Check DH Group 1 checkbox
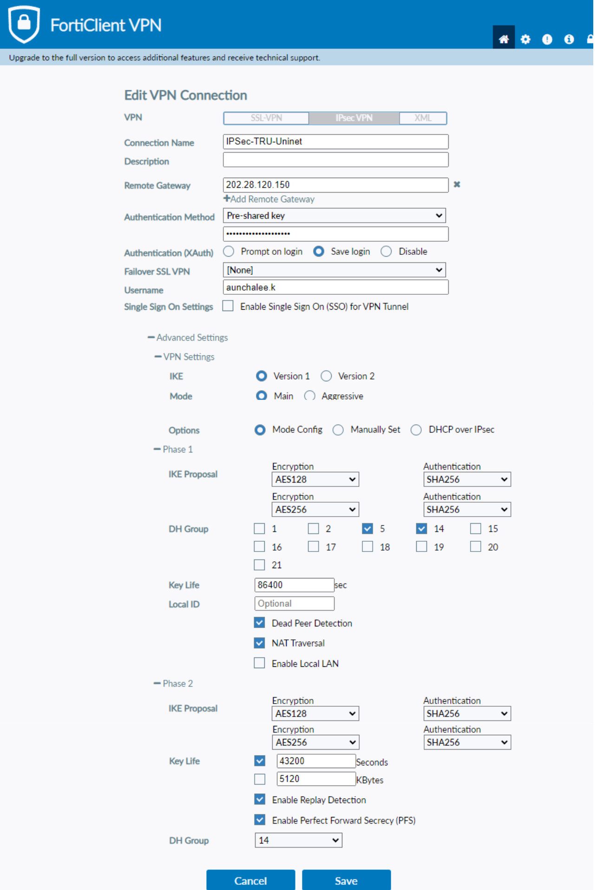Screen dimensions: 596x890 click(x=260, y=529)
